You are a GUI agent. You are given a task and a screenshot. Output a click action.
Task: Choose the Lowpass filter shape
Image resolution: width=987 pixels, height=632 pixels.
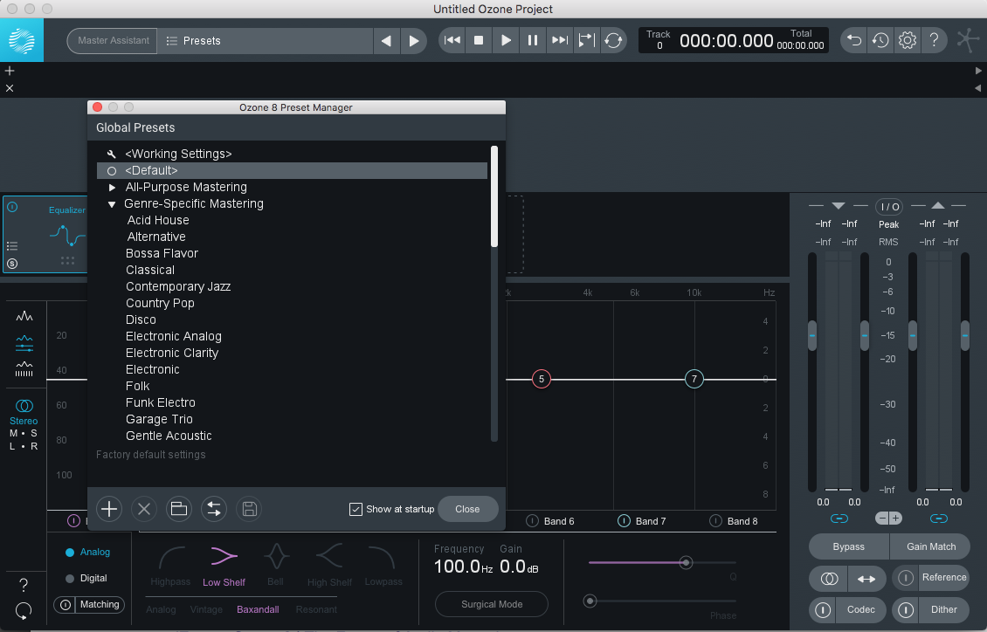click(383, 565)
